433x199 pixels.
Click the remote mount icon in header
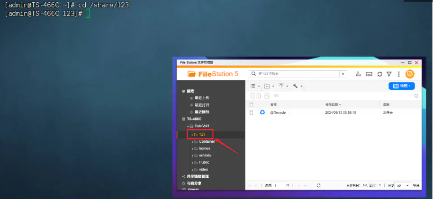coord(369,74)
